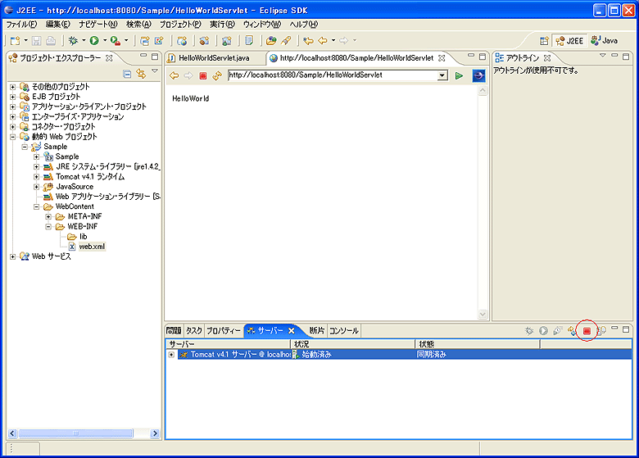Select the J2EE perspective button
The image size is (639, 458).
tap(569, 40)
